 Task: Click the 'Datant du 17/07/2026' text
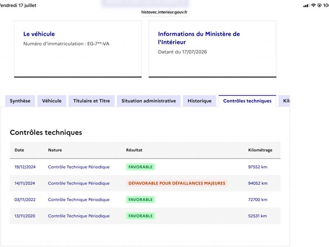click(182, 52)
